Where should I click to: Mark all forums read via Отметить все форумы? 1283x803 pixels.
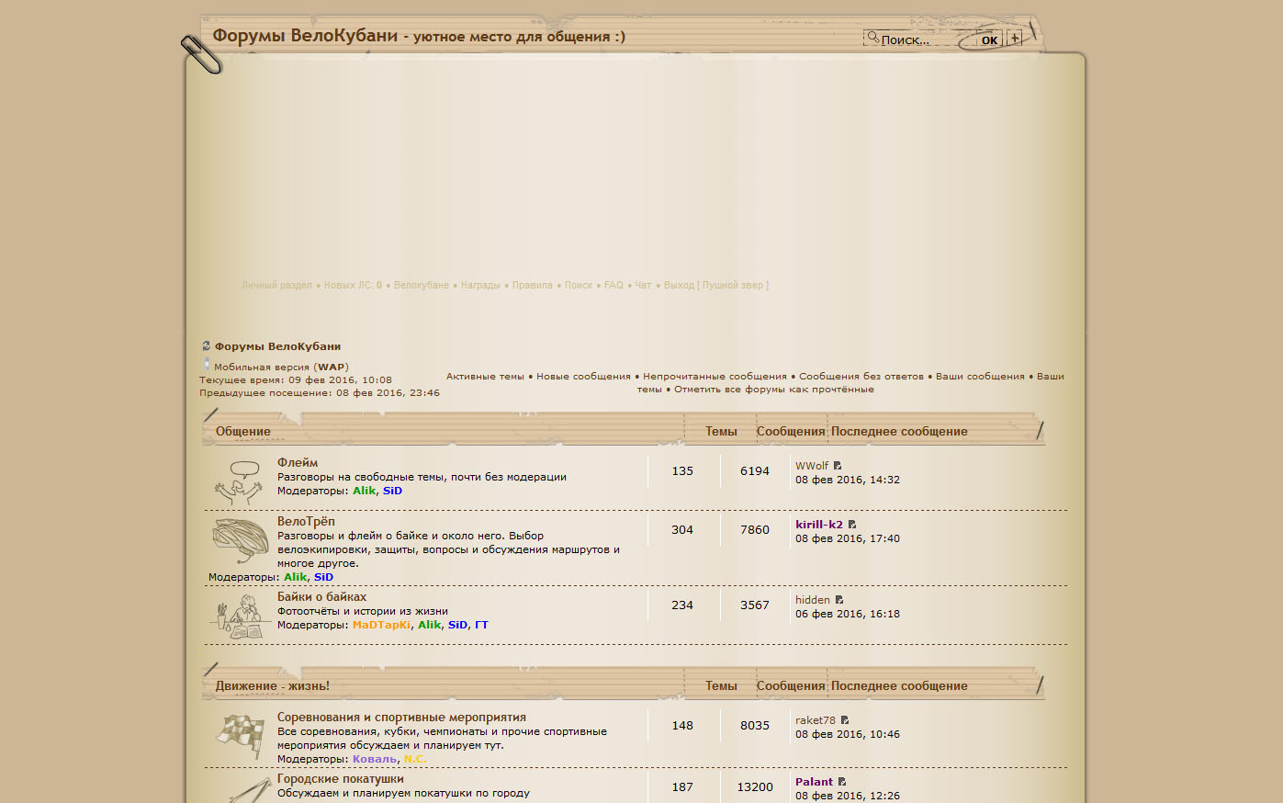pyautogui.click(x=773, y=390)
